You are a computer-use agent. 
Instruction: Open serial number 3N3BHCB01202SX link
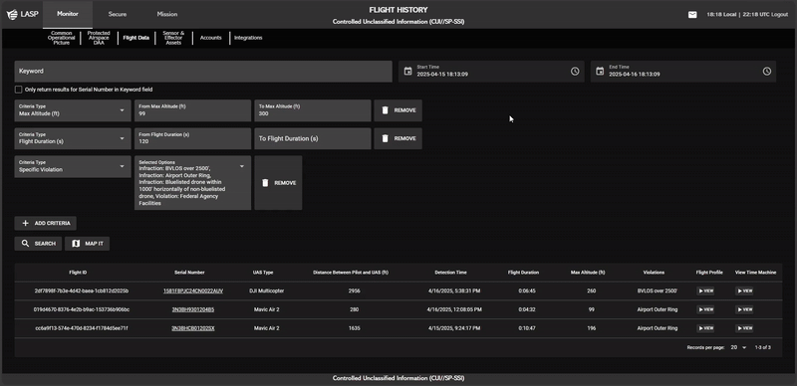coord(192,328)
